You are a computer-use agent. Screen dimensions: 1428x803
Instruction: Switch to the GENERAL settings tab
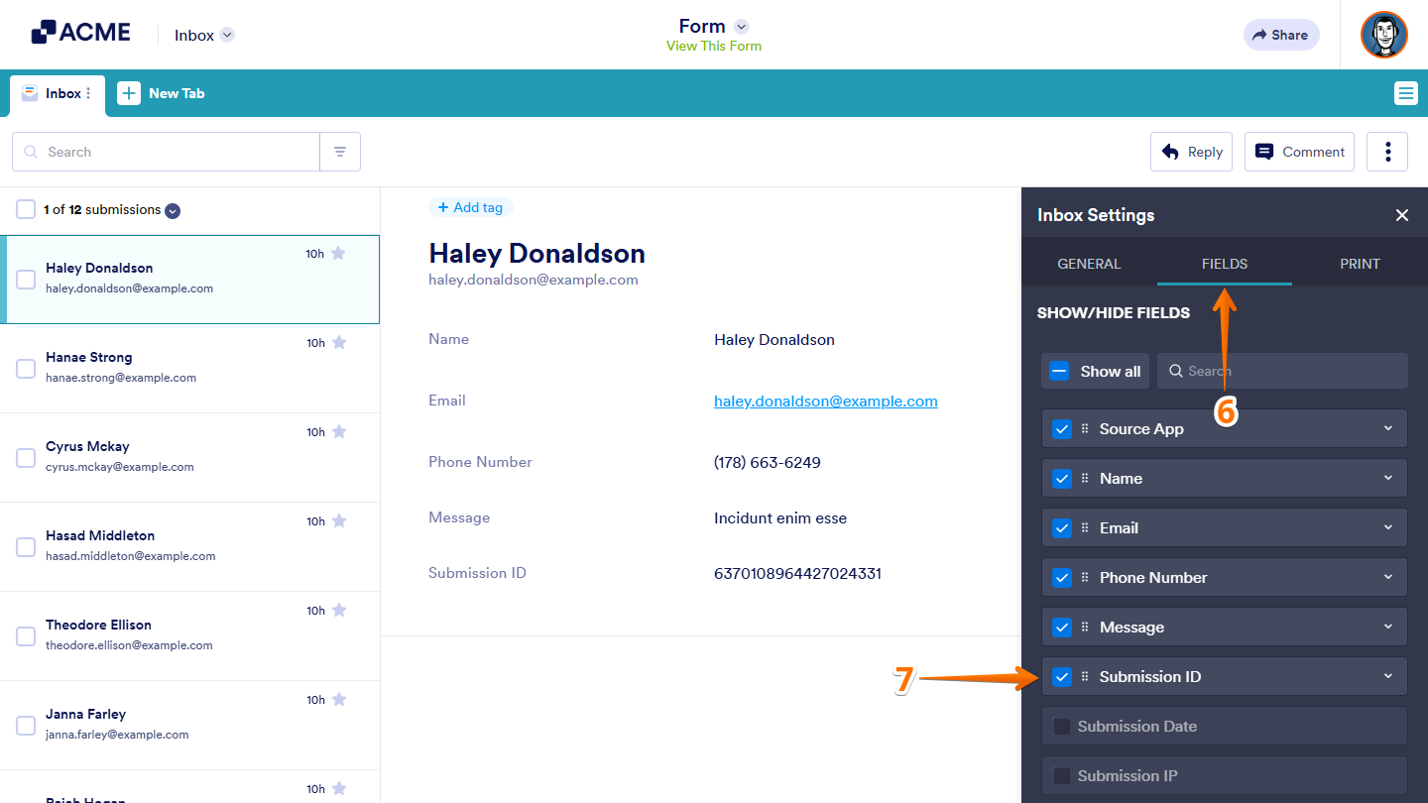click(1089, 263)
